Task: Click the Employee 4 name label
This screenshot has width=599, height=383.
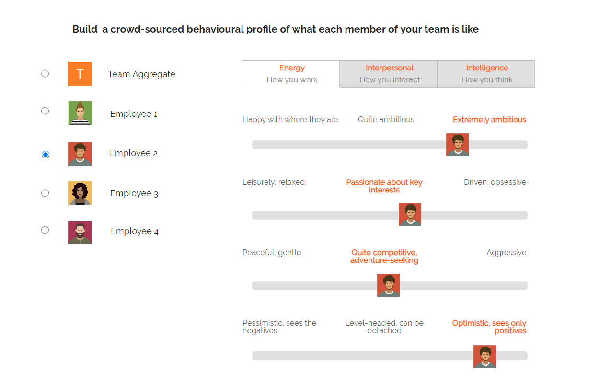Action: pos(135,231)
